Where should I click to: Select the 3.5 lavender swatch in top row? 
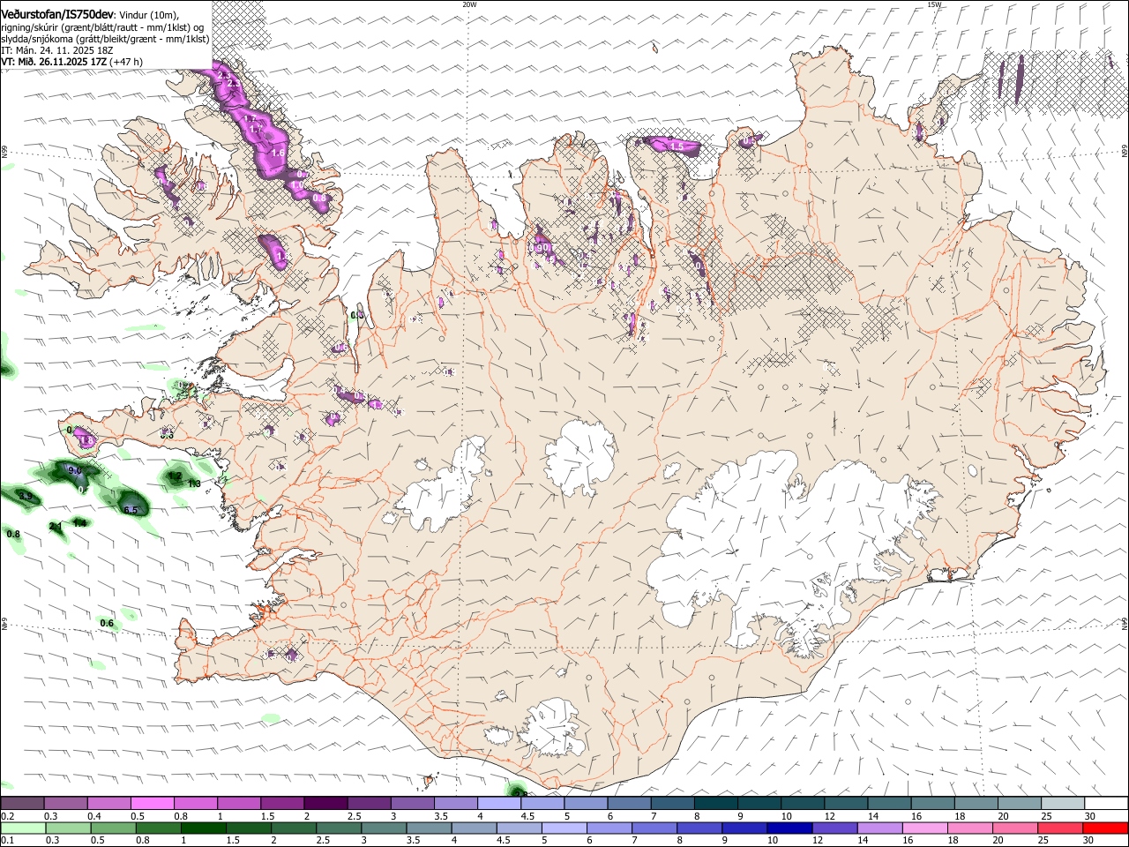[x=455, y=804]
